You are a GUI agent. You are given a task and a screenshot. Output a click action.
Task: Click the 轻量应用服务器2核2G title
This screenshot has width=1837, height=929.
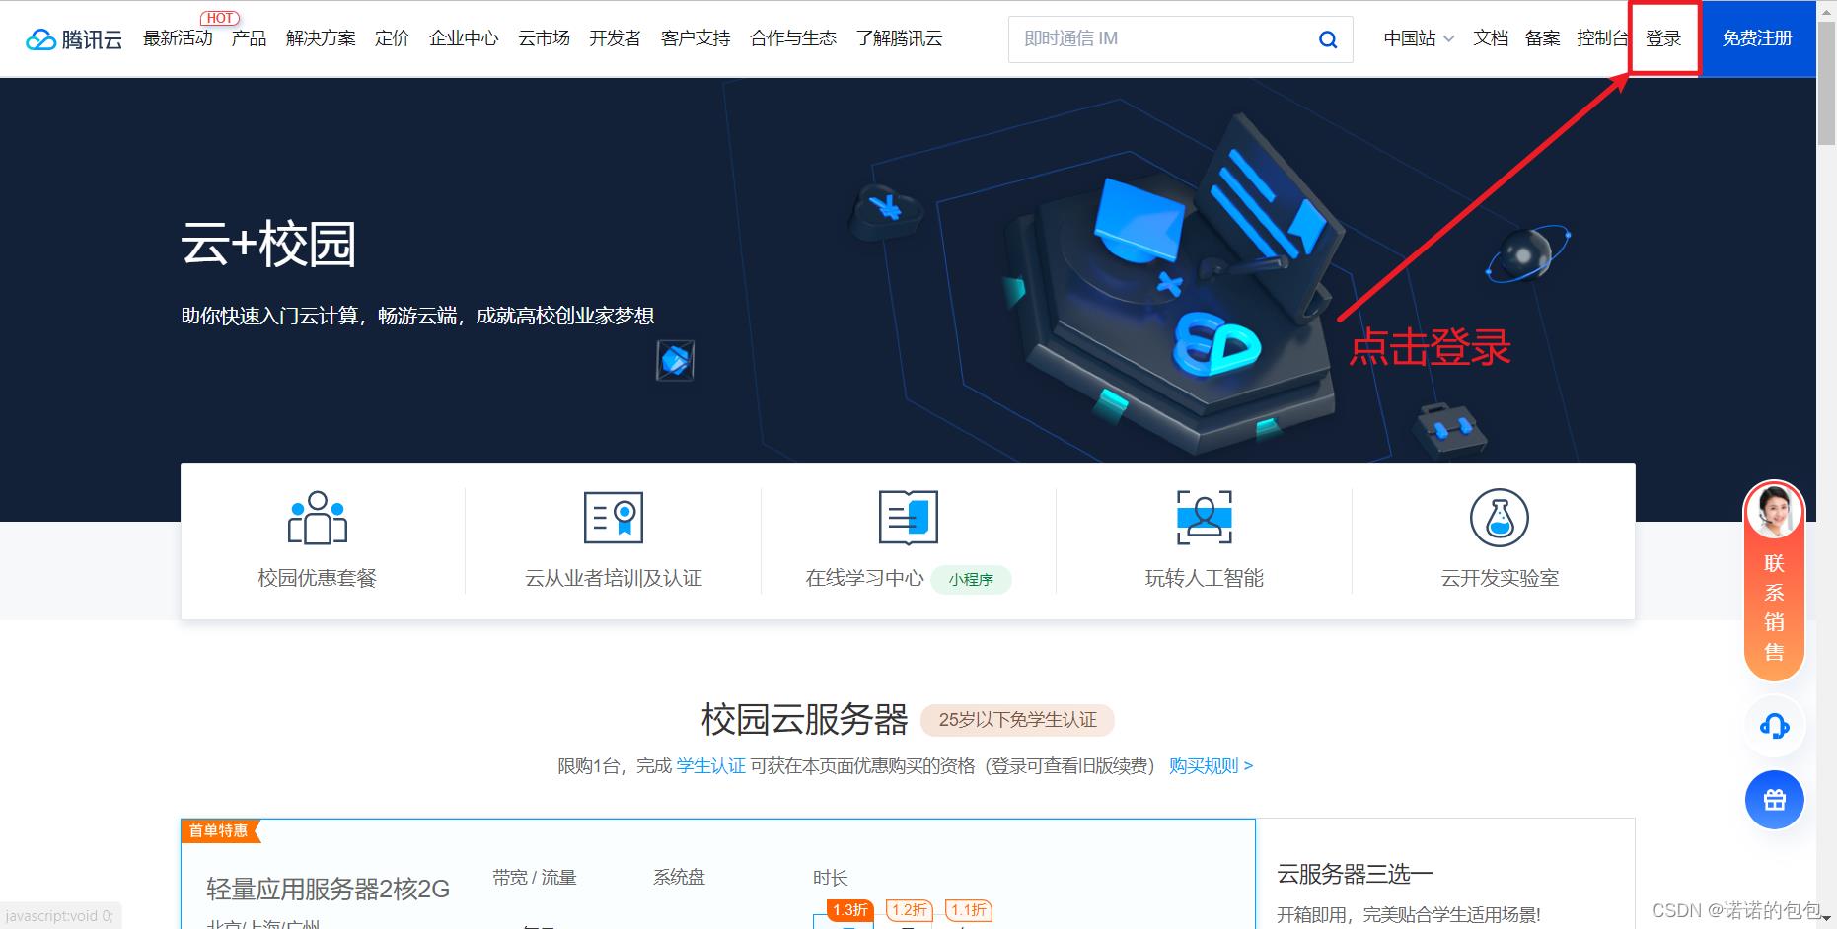point(328,890)
